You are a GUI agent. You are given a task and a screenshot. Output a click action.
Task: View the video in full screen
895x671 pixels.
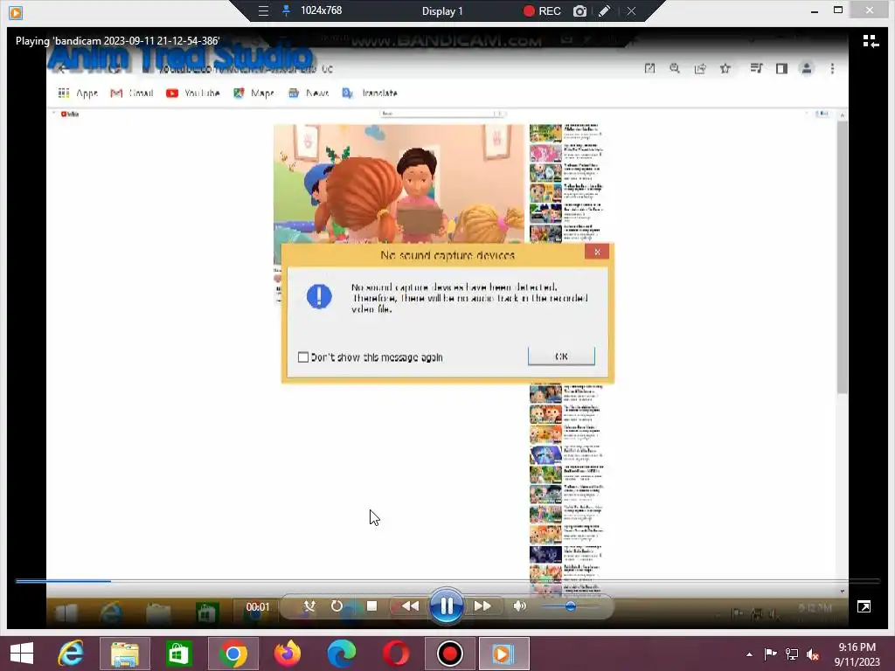point(864,606)
